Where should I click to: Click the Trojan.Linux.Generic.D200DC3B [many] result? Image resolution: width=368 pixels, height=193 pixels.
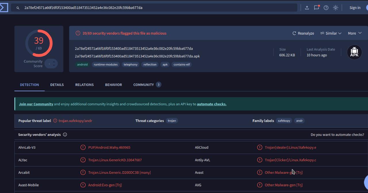coord(120,173)
